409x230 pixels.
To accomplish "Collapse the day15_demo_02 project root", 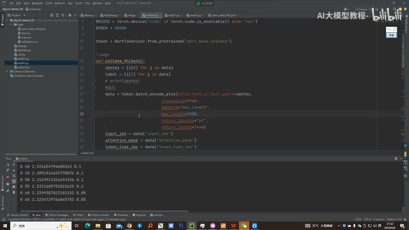I will pos(7,20).
